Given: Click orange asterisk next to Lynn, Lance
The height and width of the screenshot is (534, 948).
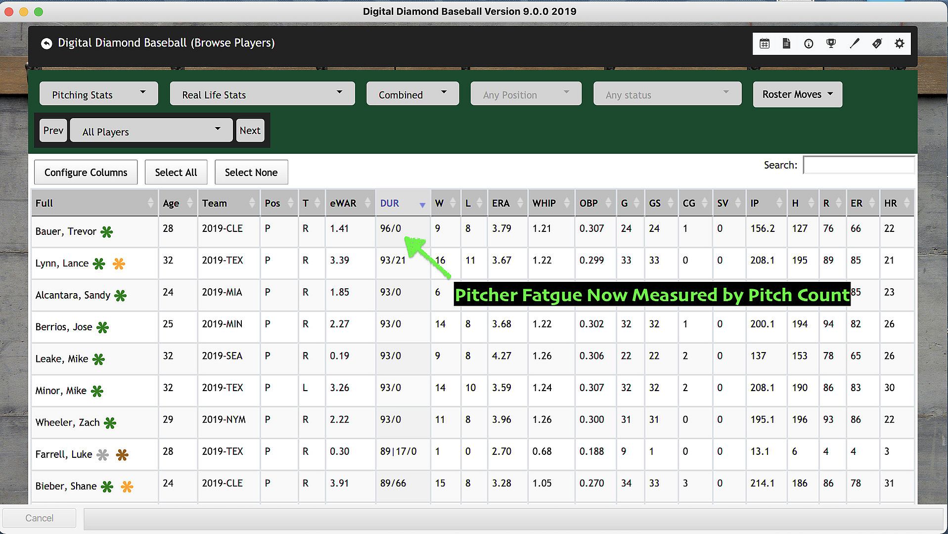Looking at the screenshot, I should click(119, 264).
